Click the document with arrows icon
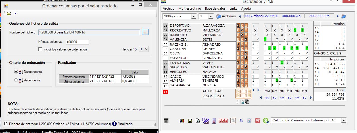Screen dimensions: 357x133 pos(249,121)
